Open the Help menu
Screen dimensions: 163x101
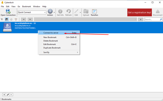click(44, 6)
